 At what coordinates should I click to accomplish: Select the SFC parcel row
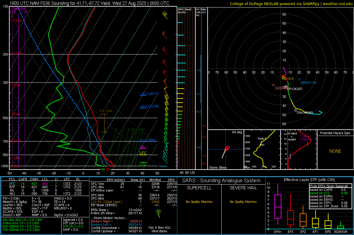[x=45, y=184]
